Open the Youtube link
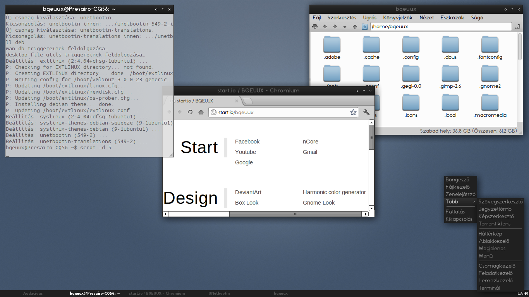This screenshot has width=529, height=297. coord(245,152)
